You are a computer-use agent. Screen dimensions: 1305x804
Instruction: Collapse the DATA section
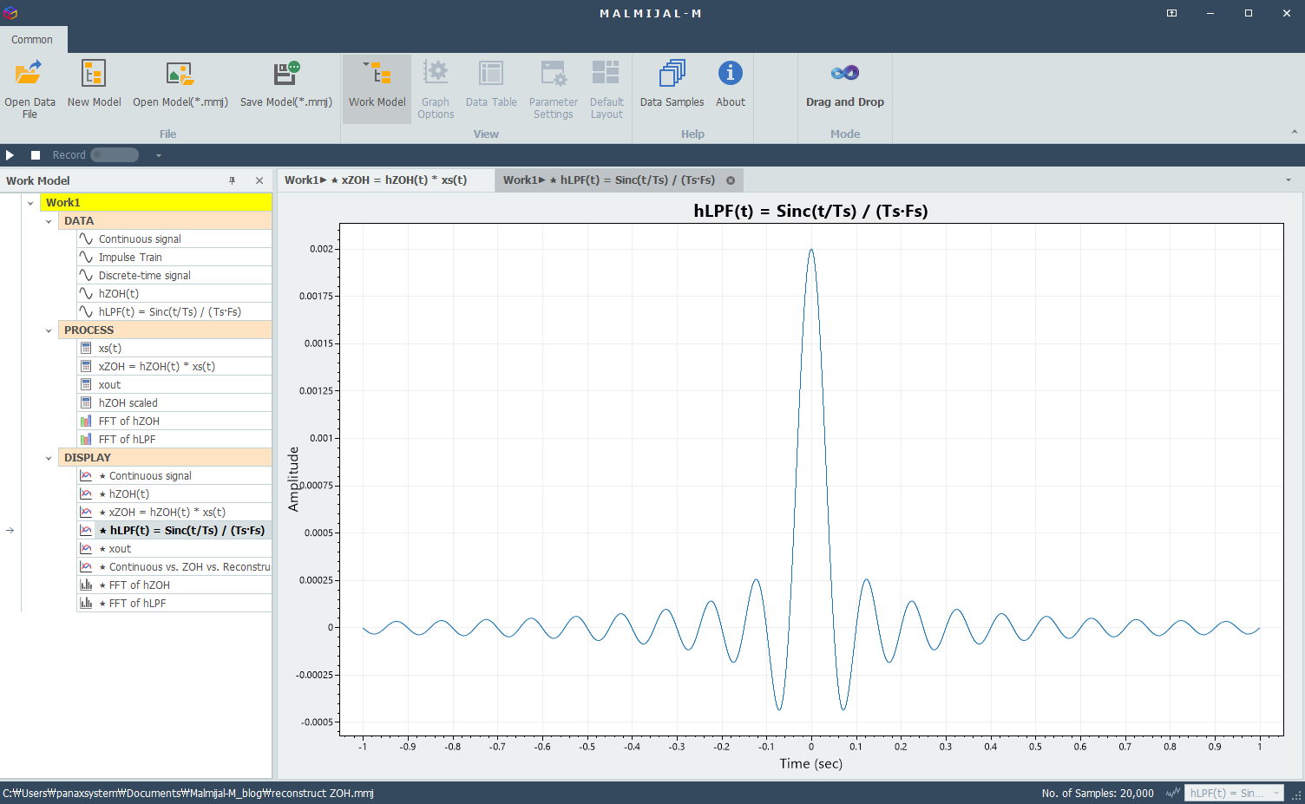point(49,221)
